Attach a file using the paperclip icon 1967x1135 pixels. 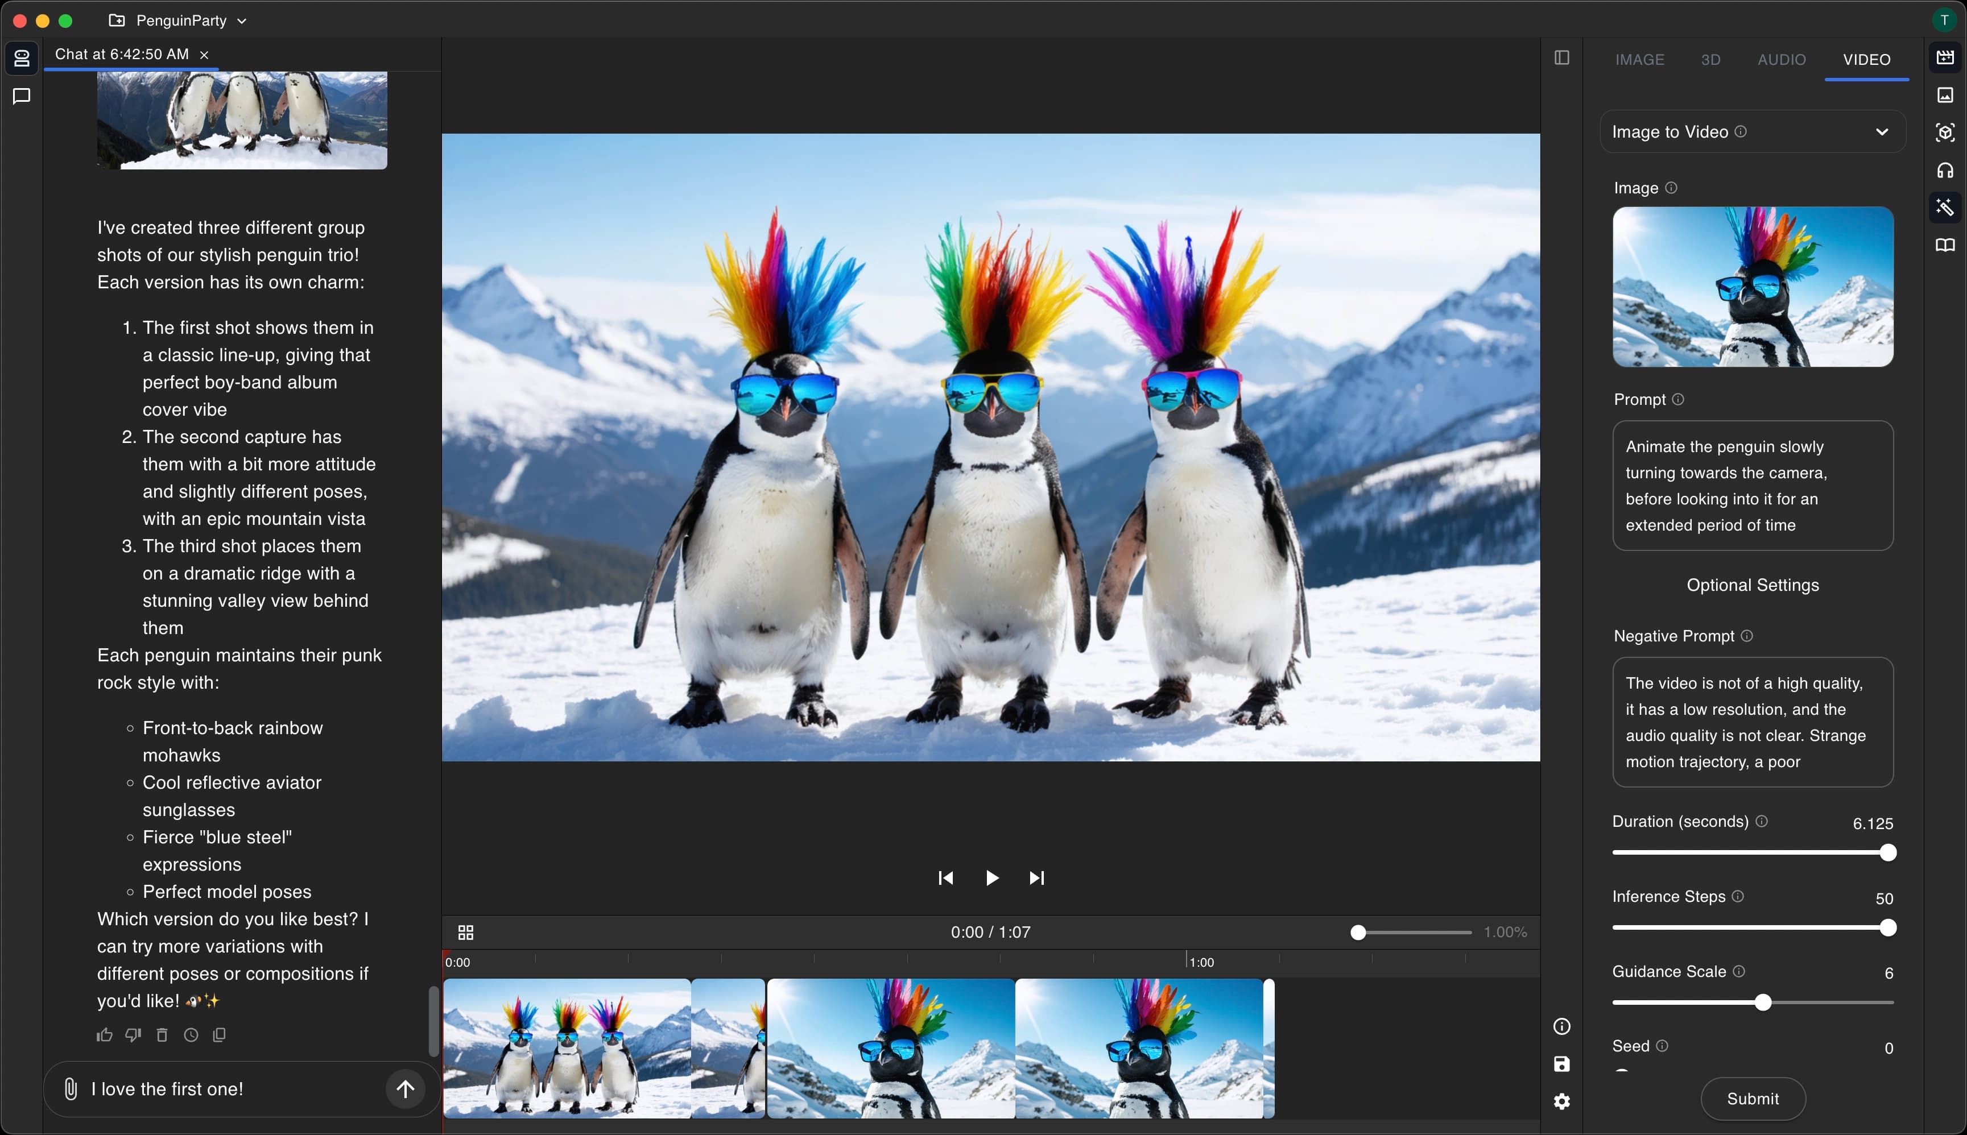point(70,1089)
